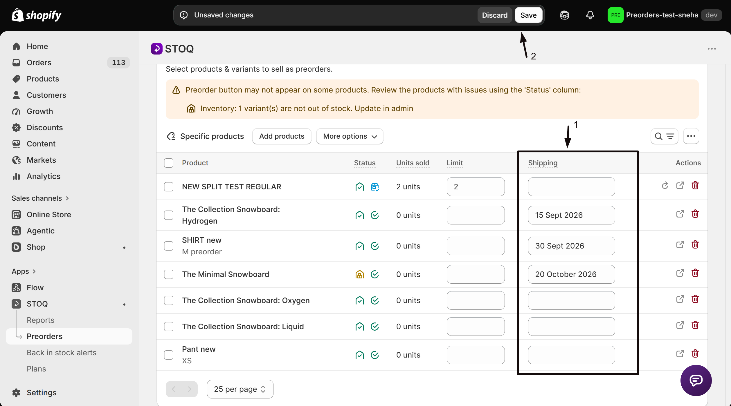Click Unsaved changes alert icon
Viewport: 731px width, 406px height.
click(184, 15)
